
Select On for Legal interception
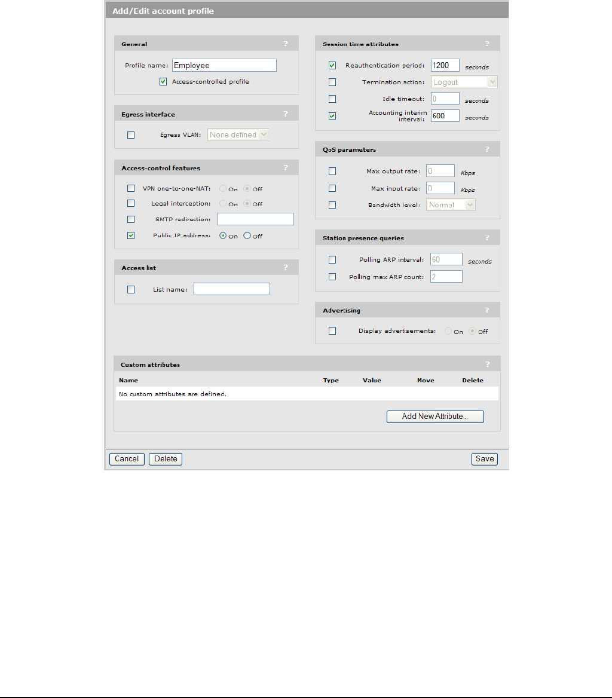tap(223, 203)
